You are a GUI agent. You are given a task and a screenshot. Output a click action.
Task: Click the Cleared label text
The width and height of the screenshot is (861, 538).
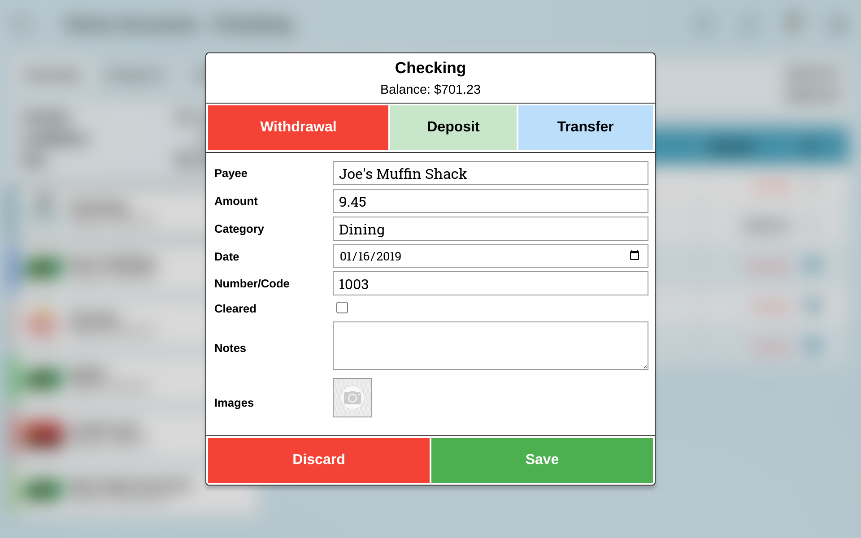point(235,308)
